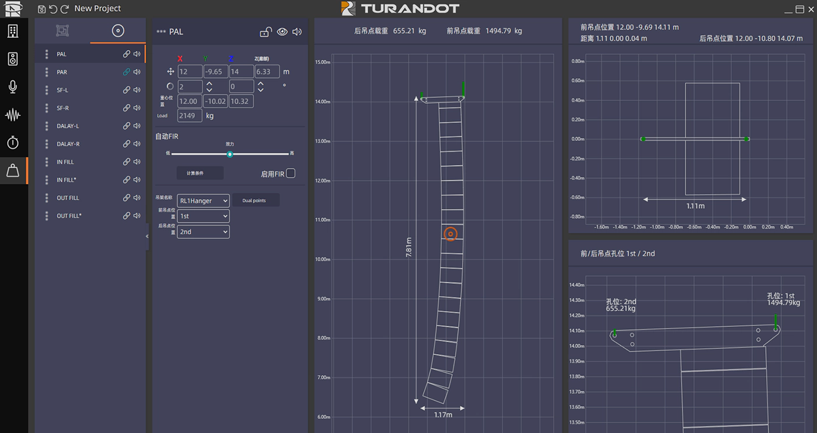Open the loudspeaker section in sidebar

coord(13,59)
